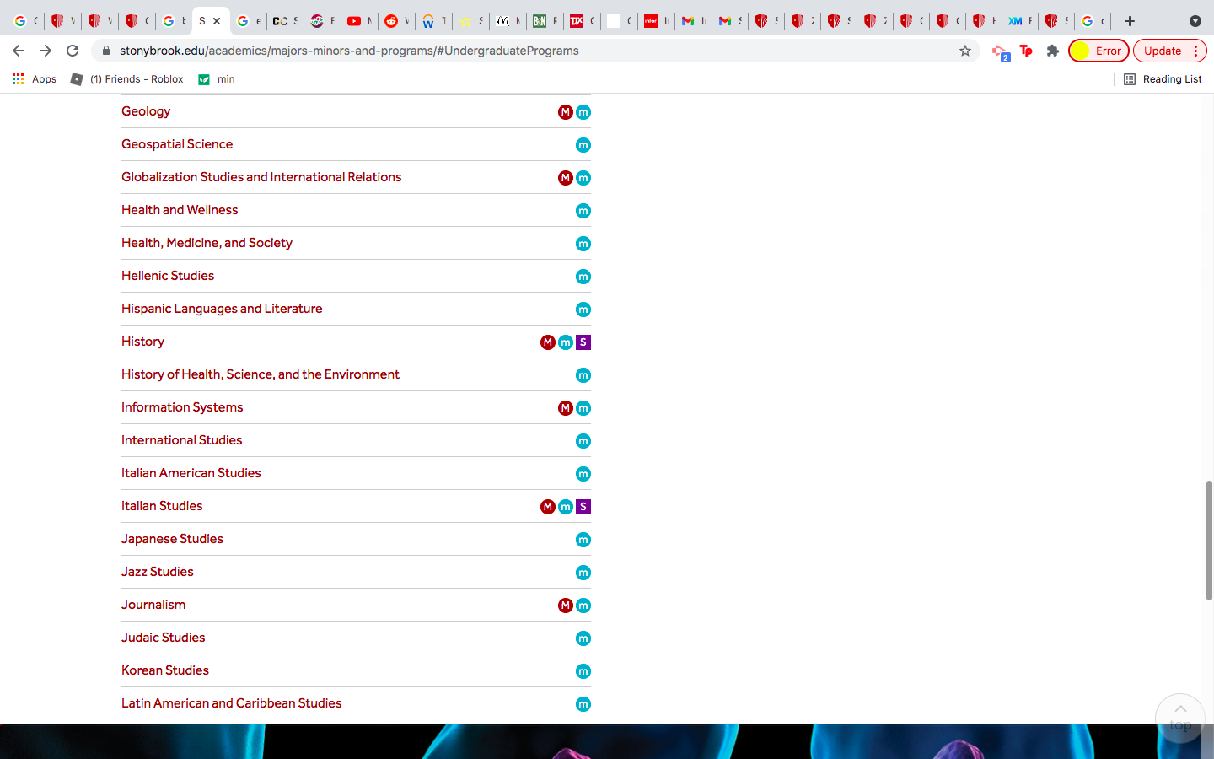Open the Latin American and Caribbean Studies link

pos(232,703)
